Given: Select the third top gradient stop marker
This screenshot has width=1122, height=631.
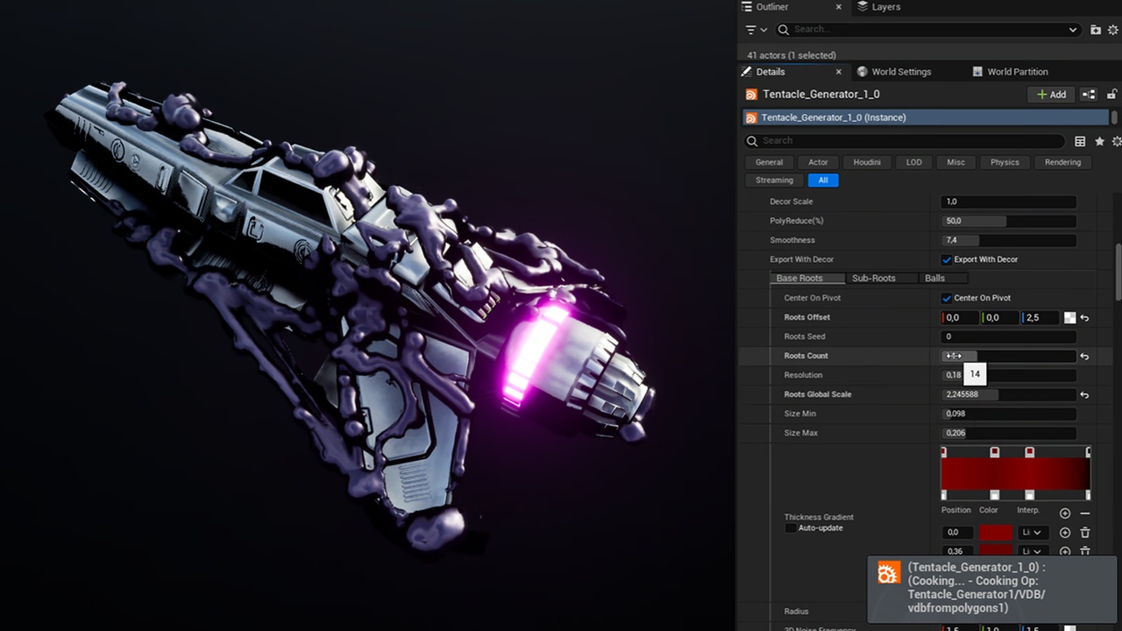Looking at the screenshot, I should [1030, 452].
